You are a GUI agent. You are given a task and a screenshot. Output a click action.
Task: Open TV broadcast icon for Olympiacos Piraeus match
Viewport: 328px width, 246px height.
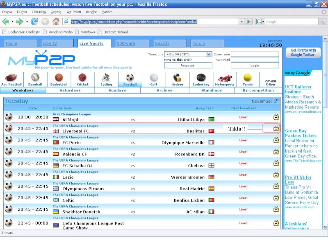click(276, 186)
